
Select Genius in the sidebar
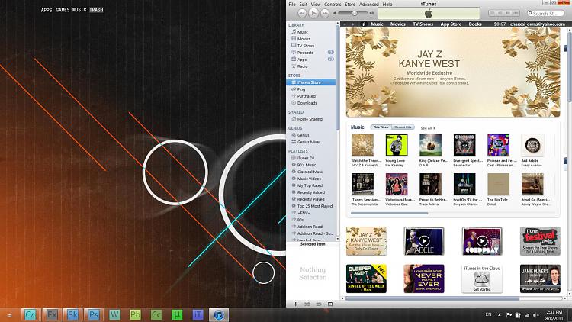pyautogui.click(x=303, y=135)
